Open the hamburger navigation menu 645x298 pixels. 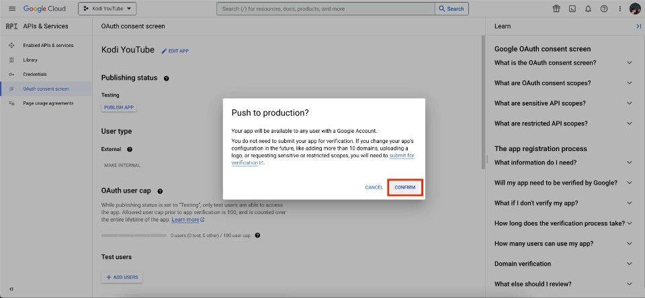tap(12, 9)
